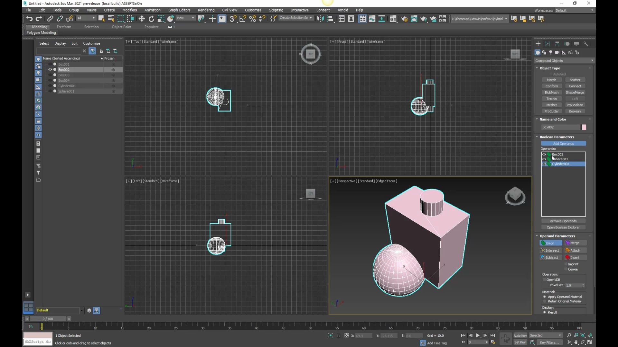Click the Undo icon in the toolbar
618x347 pixels.
click(x=29, y=19)
